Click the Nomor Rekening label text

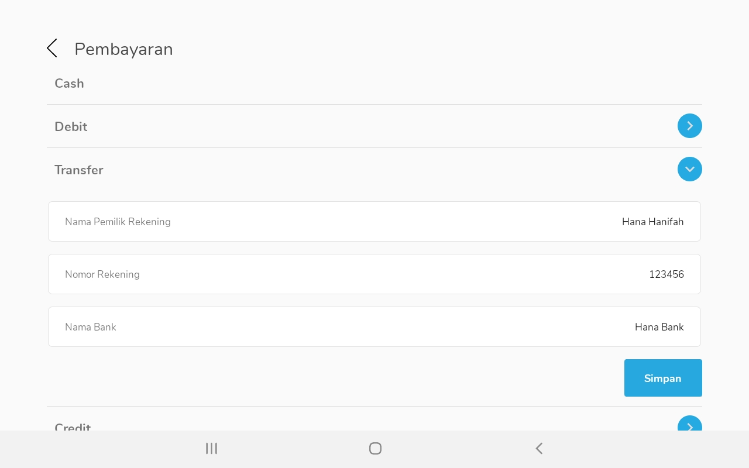coord(102,274)
